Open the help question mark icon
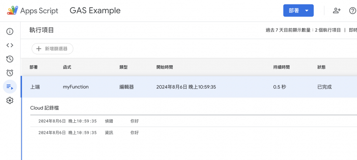 pyautogui.click(x=352, y=10)
